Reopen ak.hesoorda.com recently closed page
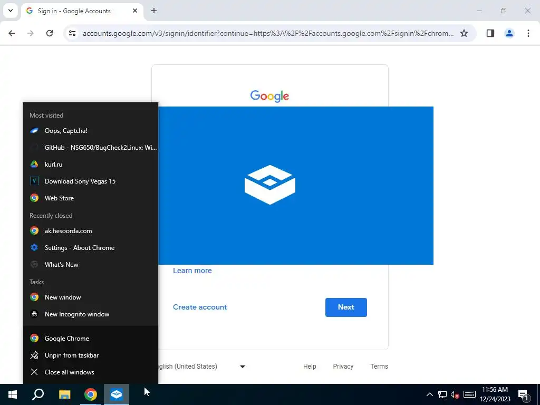Viewport: 540px width, 405px height. (91, 231)
